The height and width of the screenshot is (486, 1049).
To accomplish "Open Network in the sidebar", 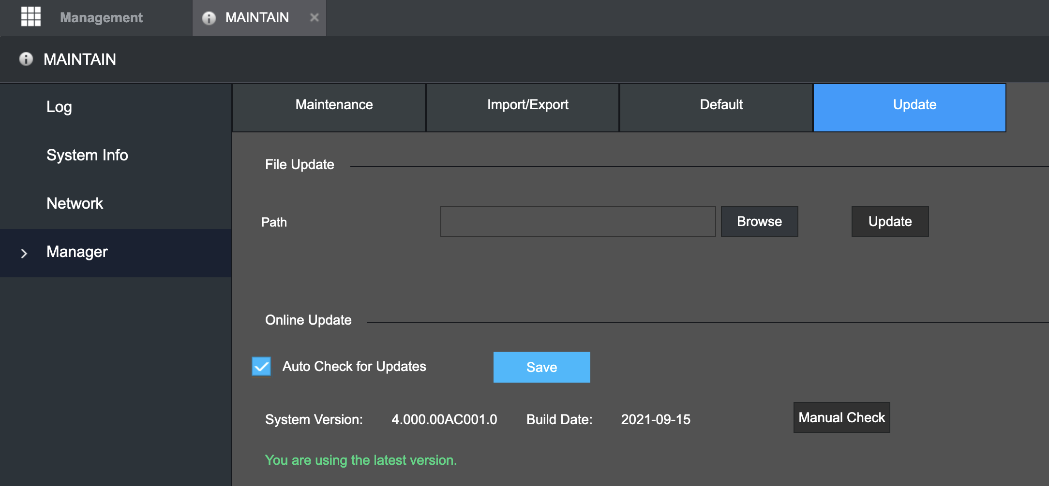I will [x=116, y=204].
